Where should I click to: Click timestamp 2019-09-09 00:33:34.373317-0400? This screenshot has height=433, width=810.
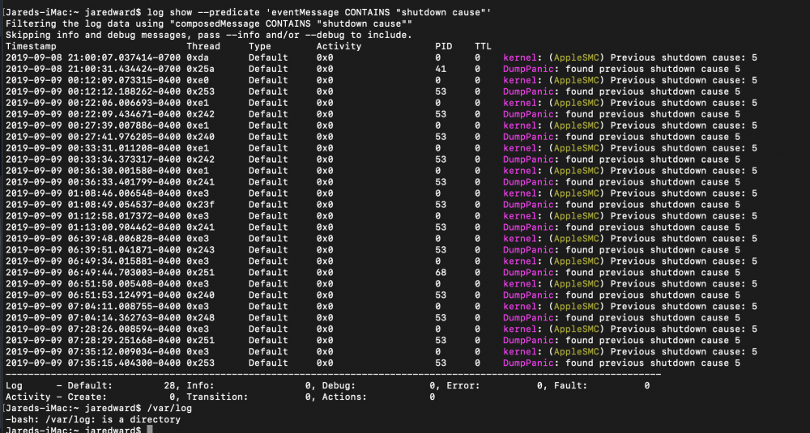93,159
